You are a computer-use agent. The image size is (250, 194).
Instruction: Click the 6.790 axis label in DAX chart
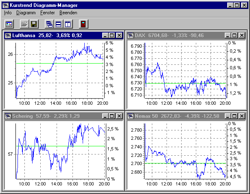tap(136, 46)
